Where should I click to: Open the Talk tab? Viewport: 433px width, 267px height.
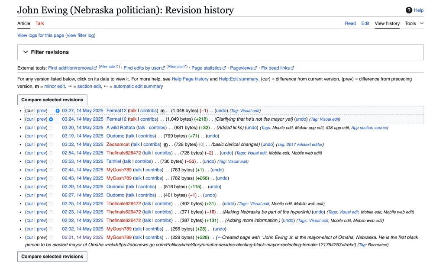39,23
